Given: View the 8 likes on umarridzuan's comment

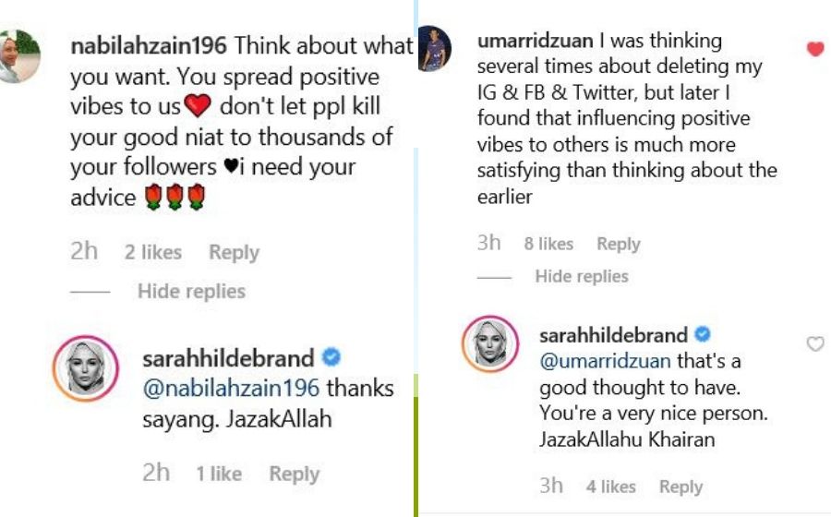Looking at the screenshot, I should click(x=548, y=244).
